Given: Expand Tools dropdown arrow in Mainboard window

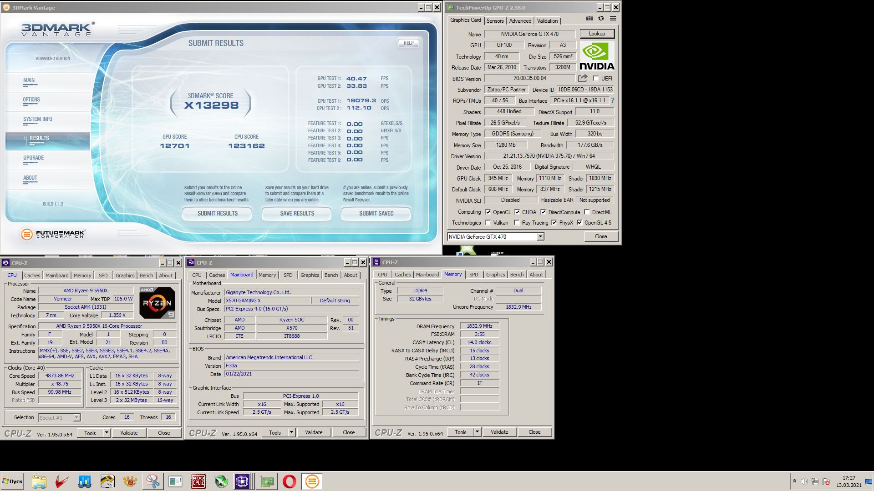Looking at the screenshot, I should pos(291,433).
